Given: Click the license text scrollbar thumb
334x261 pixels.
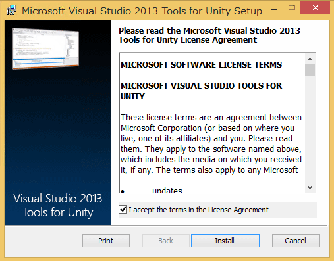Looking at the screenshot, I should (310, 70).
